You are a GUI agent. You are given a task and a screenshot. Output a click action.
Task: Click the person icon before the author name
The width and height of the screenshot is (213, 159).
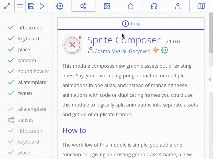[91, 50]
